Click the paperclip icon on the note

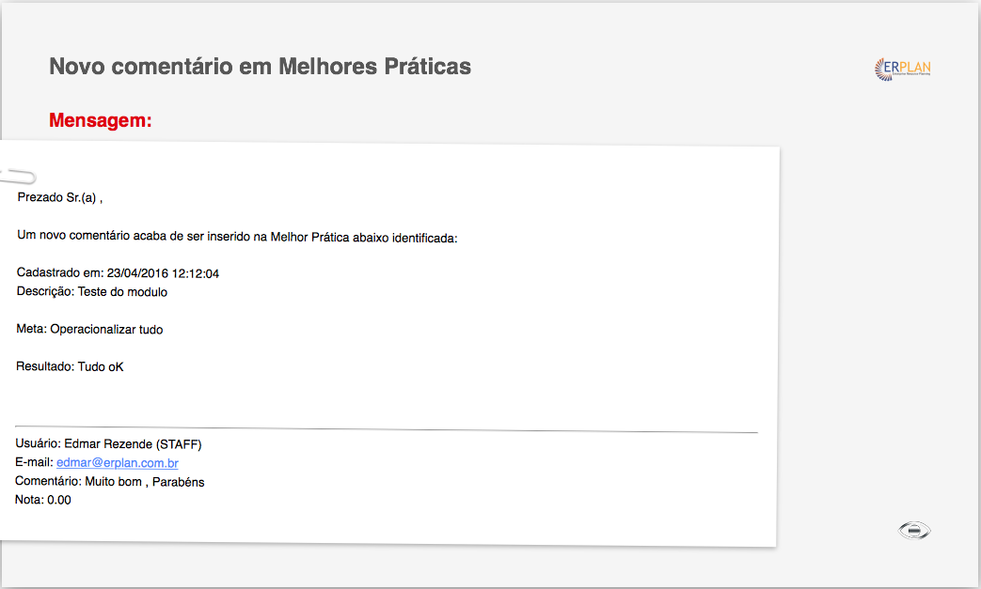(x=18, y=176)
